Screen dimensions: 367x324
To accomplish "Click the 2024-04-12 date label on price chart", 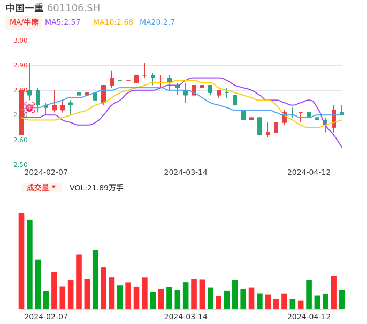I will pyautogui.click(x=309, y=172).
